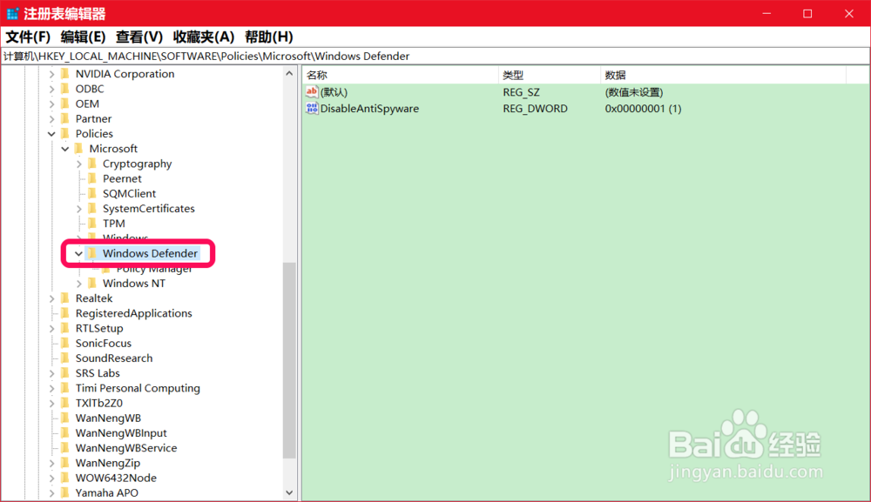
Task: Expand the NVIDIA Corporation key
Action: [52, 73]
